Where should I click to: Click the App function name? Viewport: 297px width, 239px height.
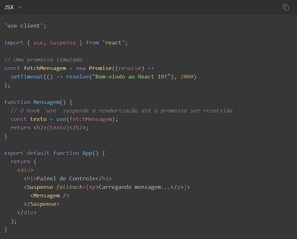click(x=87, y=153)
